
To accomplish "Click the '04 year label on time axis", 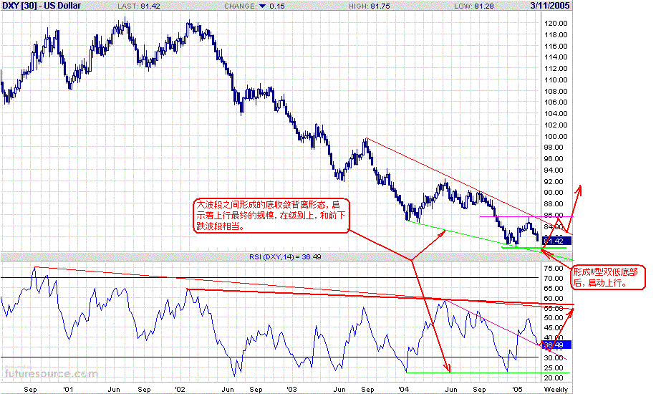I will pyautogui.click(x=404, y=390).
